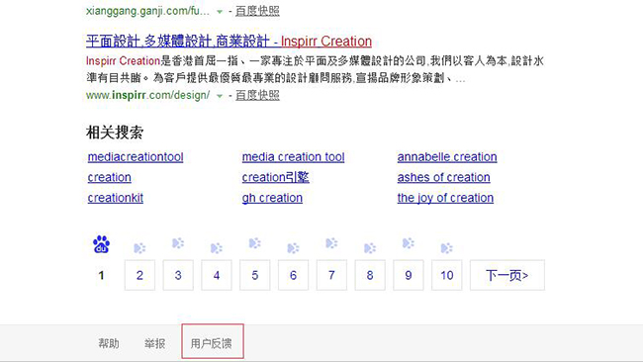
Task: Click the paw icon above page 4
Action: [216, 248]
